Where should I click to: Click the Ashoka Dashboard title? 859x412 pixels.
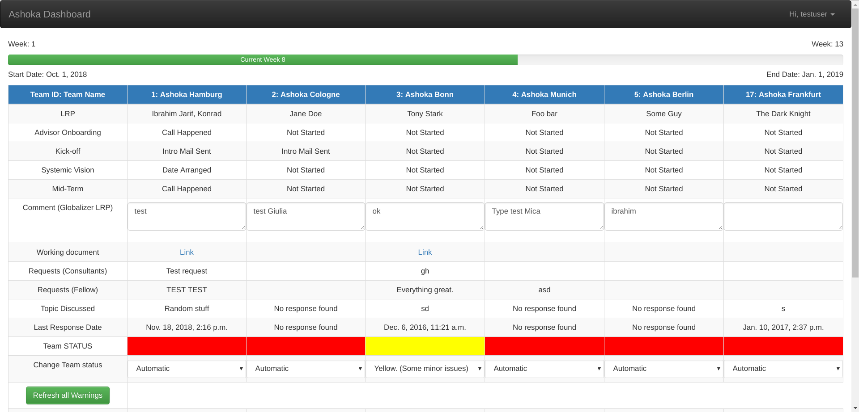click(49, 14)
